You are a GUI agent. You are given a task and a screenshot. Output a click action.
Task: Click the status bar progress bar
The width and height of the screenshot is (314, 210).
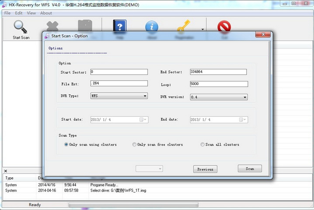pos(133,205)
